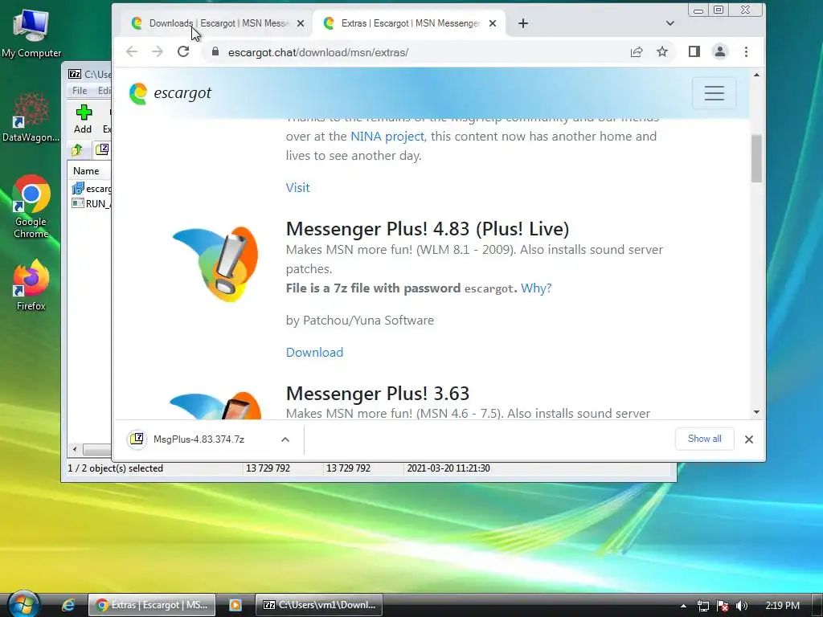Click Add button in 7-Zip toolbar
The width and height of the screenshot is (823, 617).
coord(83,119)
